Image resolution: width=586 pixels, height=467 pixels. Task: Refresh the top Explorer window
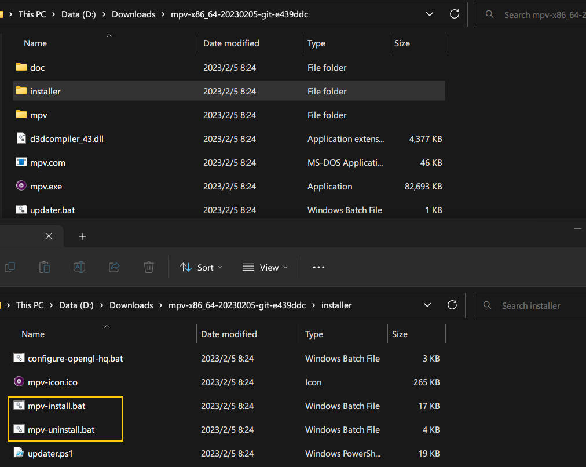454,14
